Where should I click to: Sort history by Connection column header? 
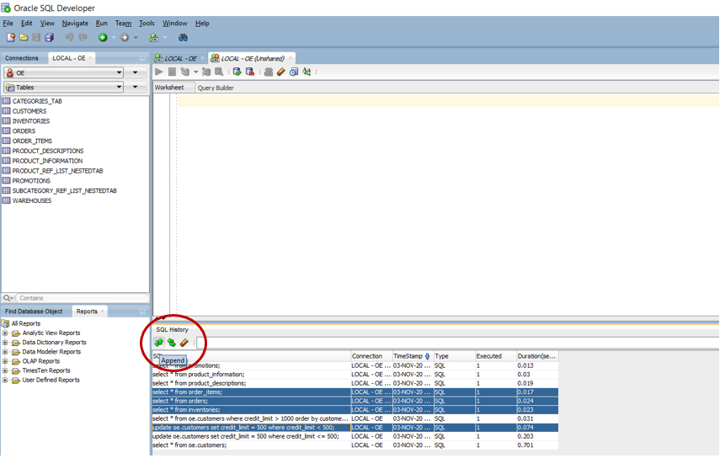click(x=371, y=356)
